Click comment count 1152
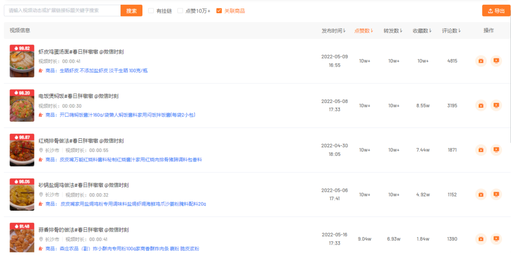 pyautogui.click(x=452, y=195)
